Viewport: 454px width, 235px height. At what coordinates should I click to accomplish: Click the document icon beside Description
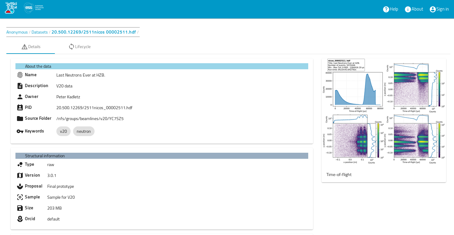coord(20,86)
